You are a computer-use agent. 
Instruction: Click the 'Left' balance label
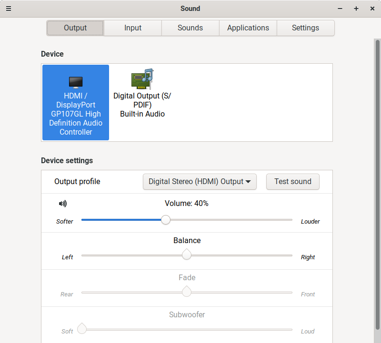point(67,257)
